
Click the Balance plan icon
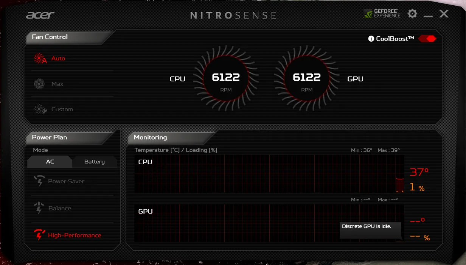39,208
